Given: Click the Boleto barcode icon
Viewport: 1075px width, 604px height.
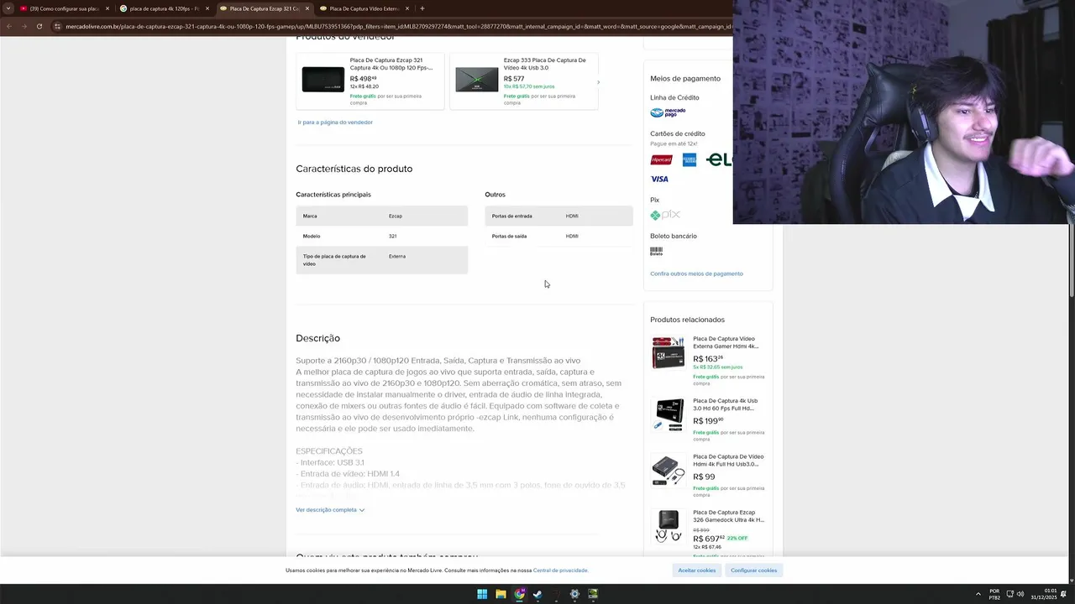Looking at the screenshot, I should 656,251.
